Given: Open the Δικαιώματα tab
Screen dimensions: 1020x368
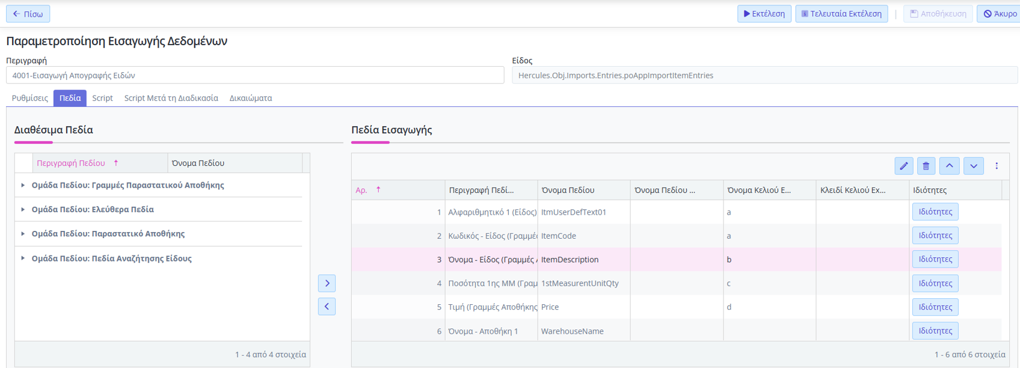Looking at the screenshot, I should coord(250,98).
